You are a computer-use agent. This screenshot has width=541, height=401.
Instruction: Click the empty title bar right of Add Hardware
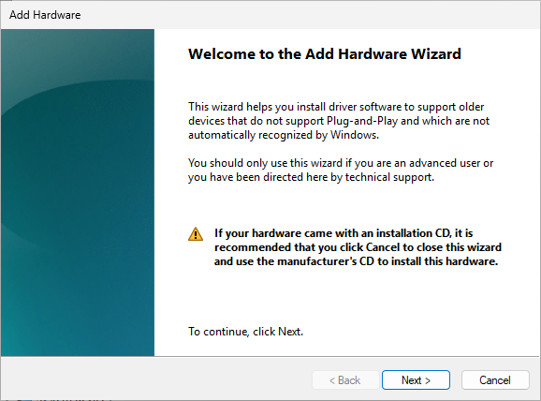click(309, 15)
